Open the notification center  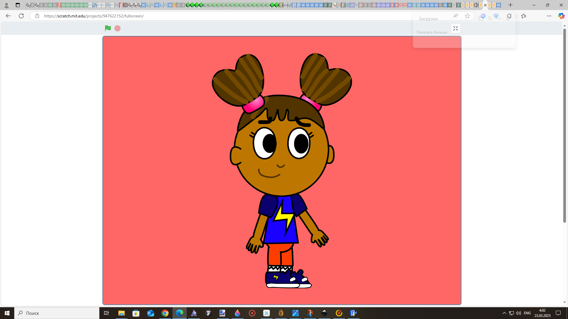pos(558,313)
